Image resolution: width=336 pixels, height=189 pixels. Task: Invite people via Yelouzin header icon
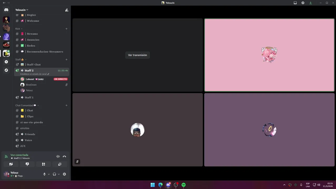click(67, 10)
